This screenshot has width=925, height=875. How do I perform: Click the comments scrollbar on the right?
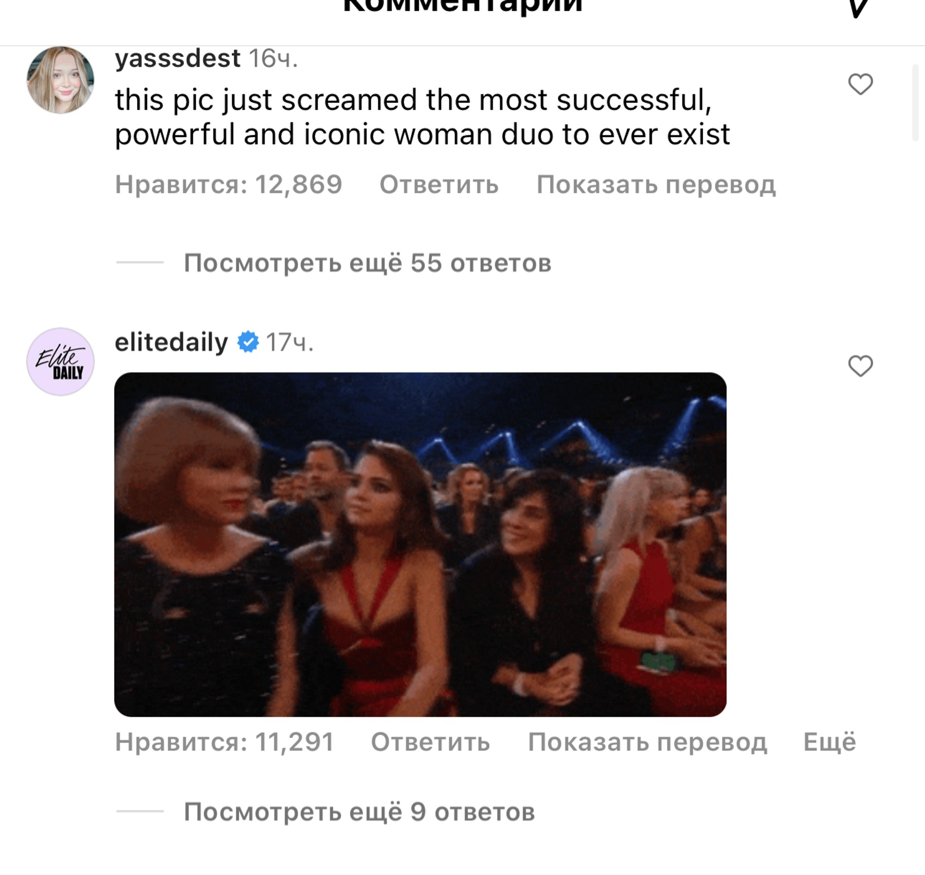[915, 102]
